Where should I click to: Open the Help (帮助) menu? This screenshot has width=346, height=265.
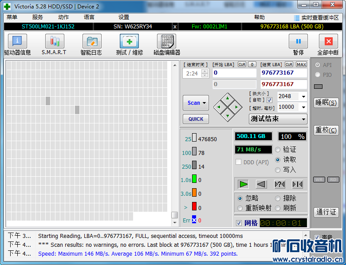[x=259, y=17]
